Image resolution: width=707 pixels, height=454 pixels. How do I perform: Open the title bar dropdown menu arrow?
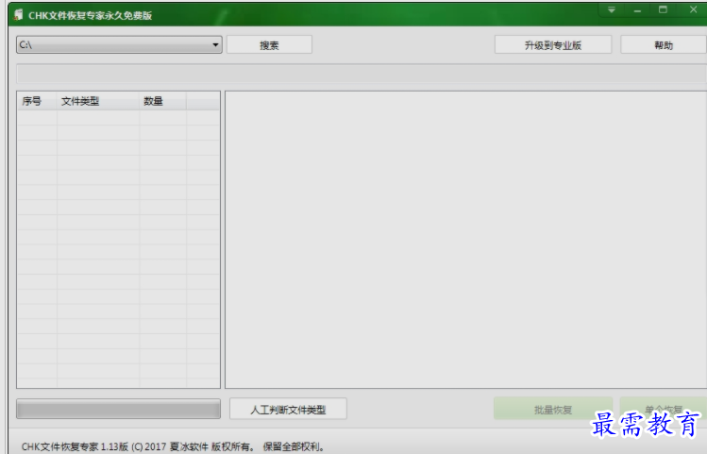612,10
